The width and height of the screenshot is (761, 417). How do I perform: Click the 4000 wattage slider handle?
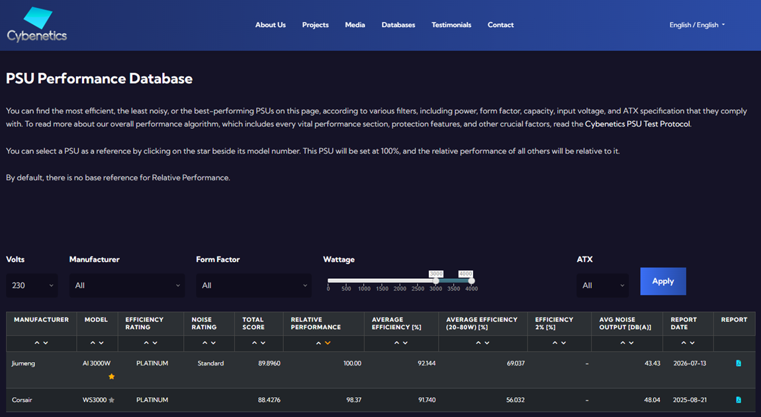pos(471,280)
